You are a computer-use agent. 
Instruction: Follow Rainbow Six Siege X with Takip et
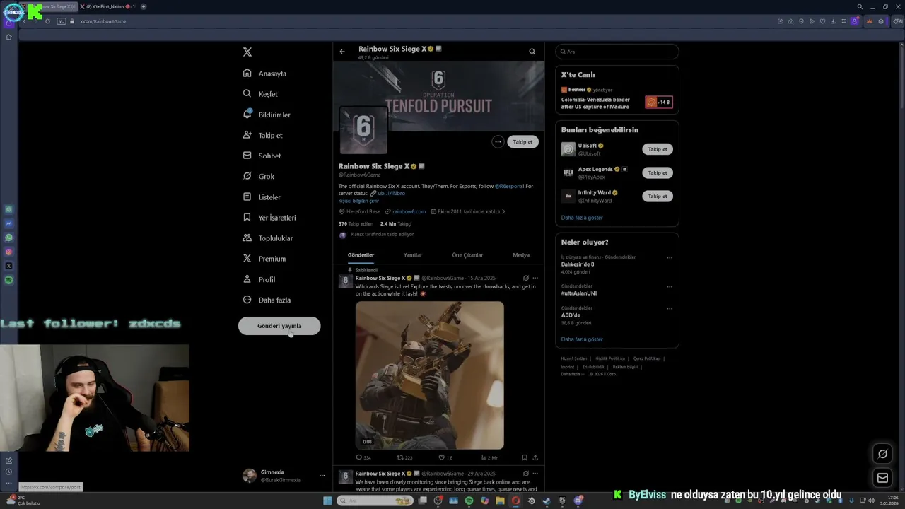point(522,142)
